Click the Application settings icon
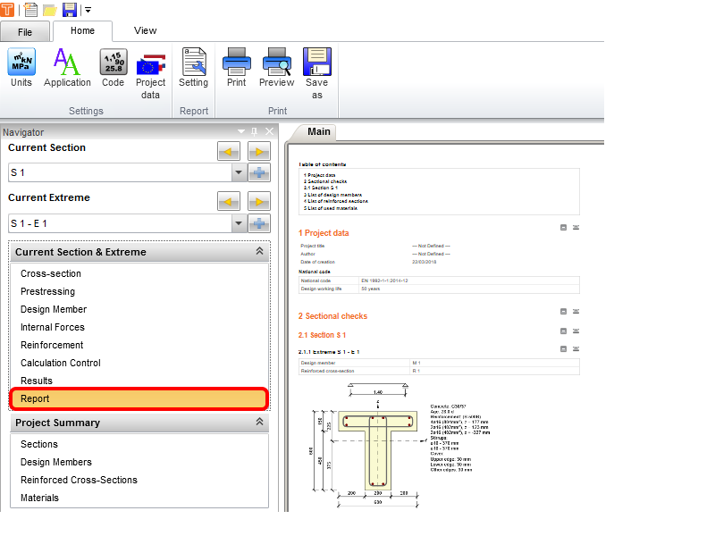The height and width of the screenshot is (536, 715). (x=67, y=69)
